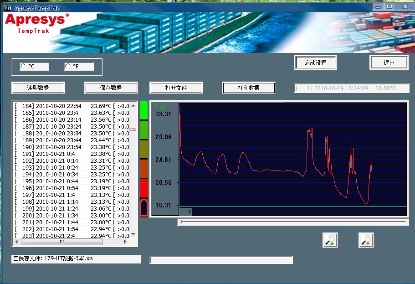Print the data using 打印数据
Image resolution: width=415 pixels, height=284 pixels.
(248, 88)
